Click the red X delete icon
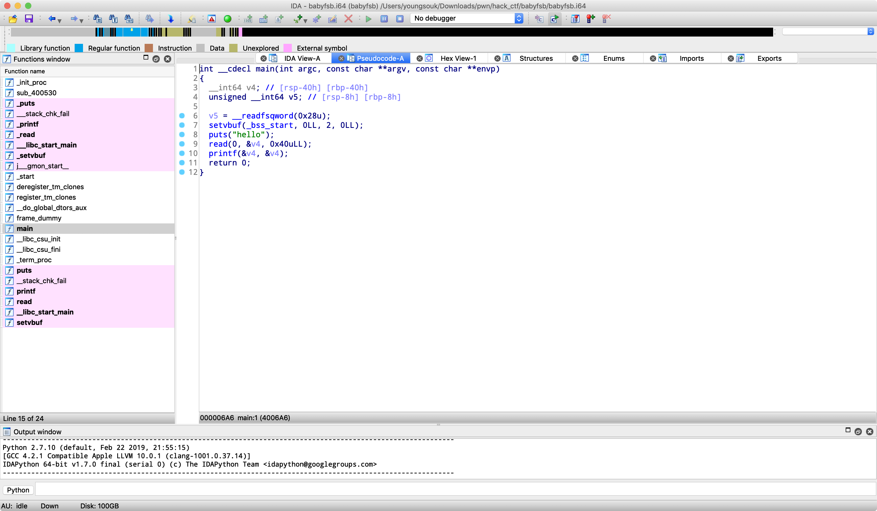This screenshot has width=877, height=511. (x=348, y=19)
